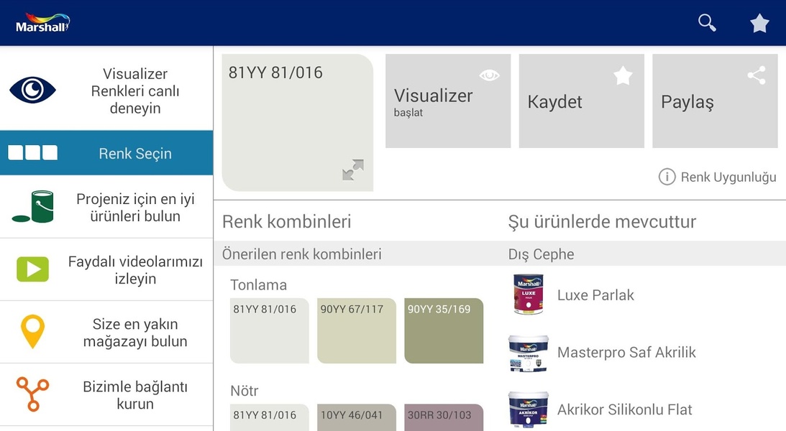Click the Renk kombinleri heading
The image size is (786, 431).
pyautogui.click(x=287, y=221)
